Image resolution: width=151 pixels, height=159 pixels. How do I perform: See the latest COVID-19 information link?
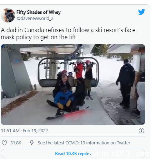coord(84,143)
